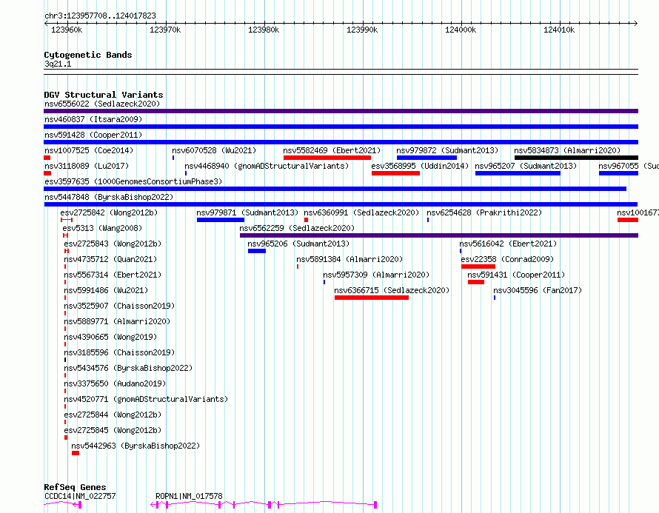Click red bar under esv22358 (Conrad2009)

478,266
